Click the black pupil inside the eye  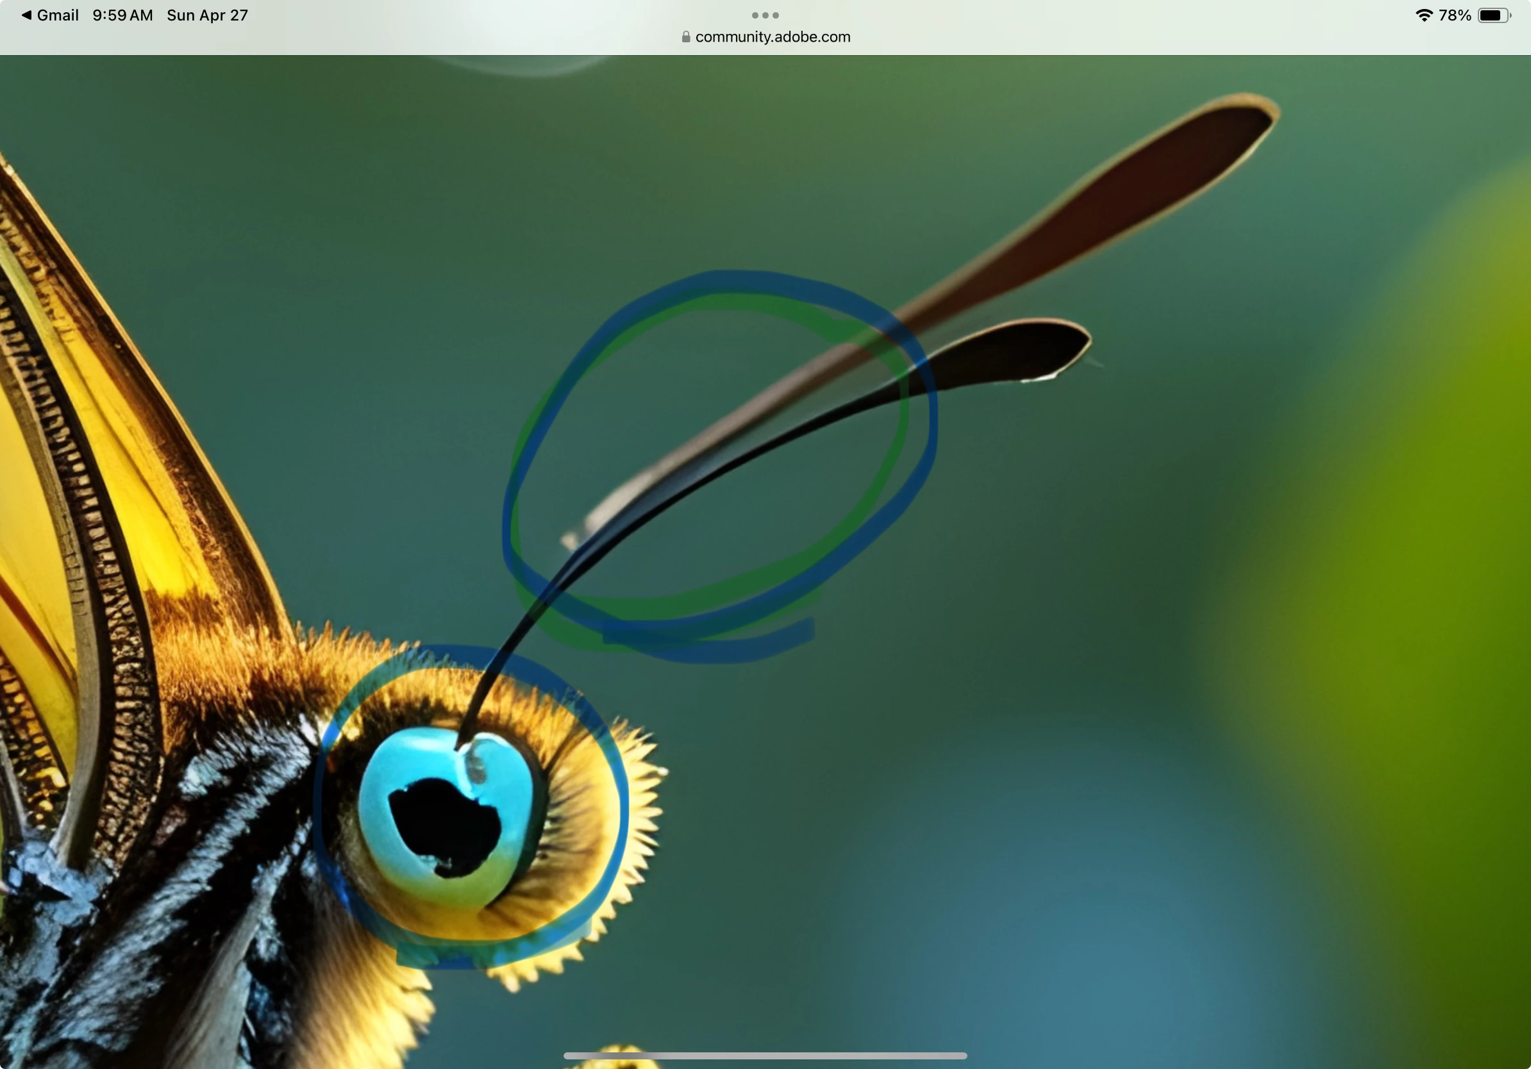coord(446,826)
